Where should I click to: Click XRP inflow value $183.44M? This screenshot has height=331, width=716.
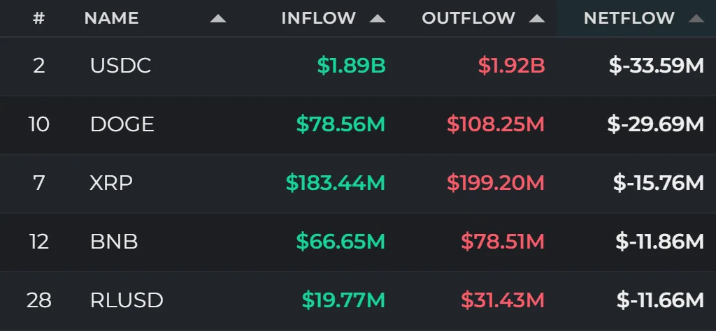click(x=336, y=183)
